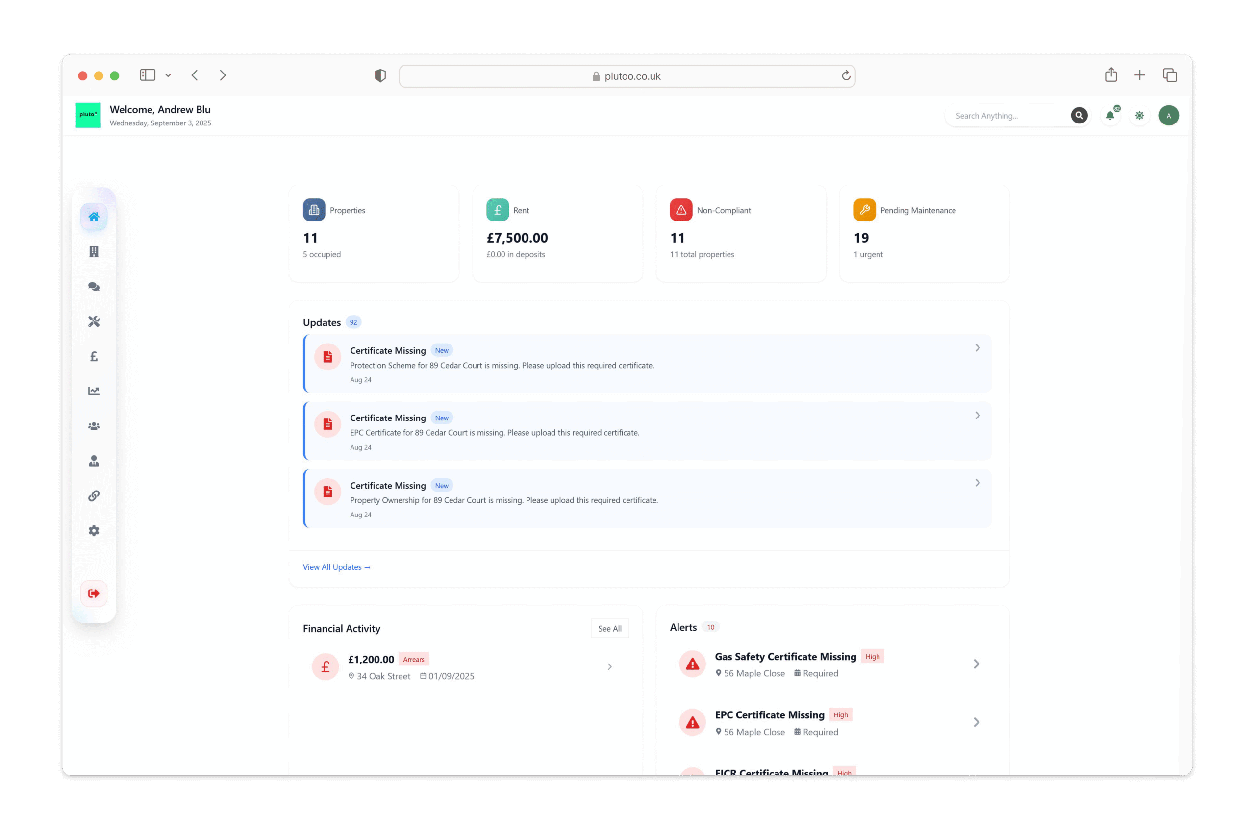
Task: Open the £1,200.00 arrears entry chevron
Action: point(609,667)
